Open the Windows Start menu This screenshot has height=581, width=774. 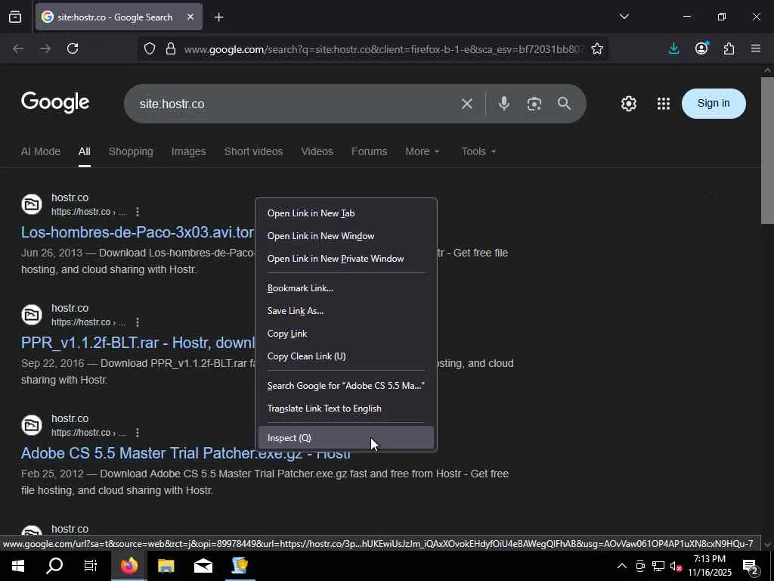[18, 566]
